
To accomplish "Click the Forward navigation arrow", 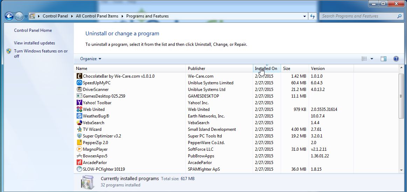I will (19, 16).
